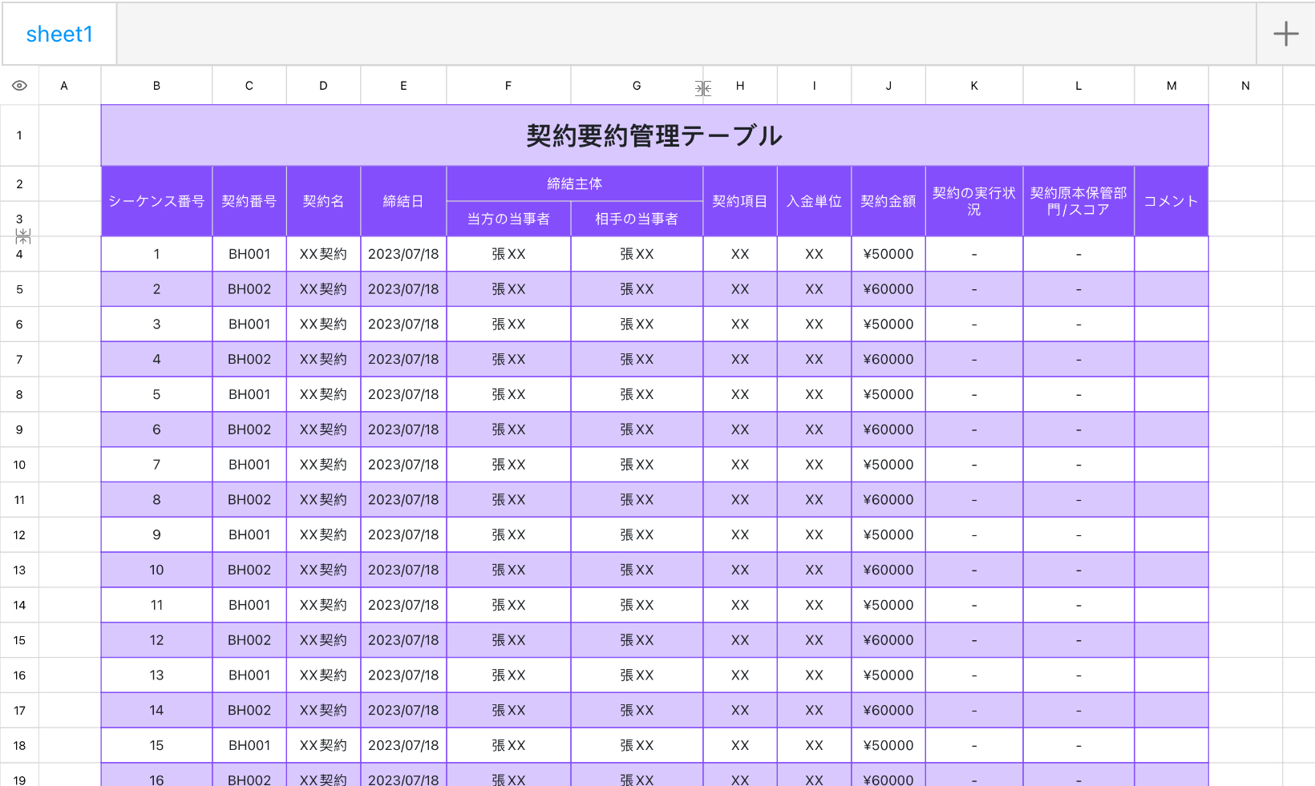The width and height of the screenshot is (1315, 786).
Task: Click ¥60000 in sequence row 2
Action: pyautogui.click(x=888, y=289)
